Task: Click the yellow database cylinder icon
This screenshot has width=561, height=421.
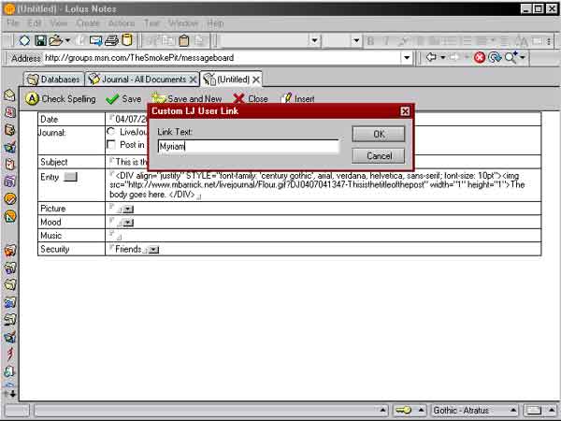Action: tap(127, 40)
